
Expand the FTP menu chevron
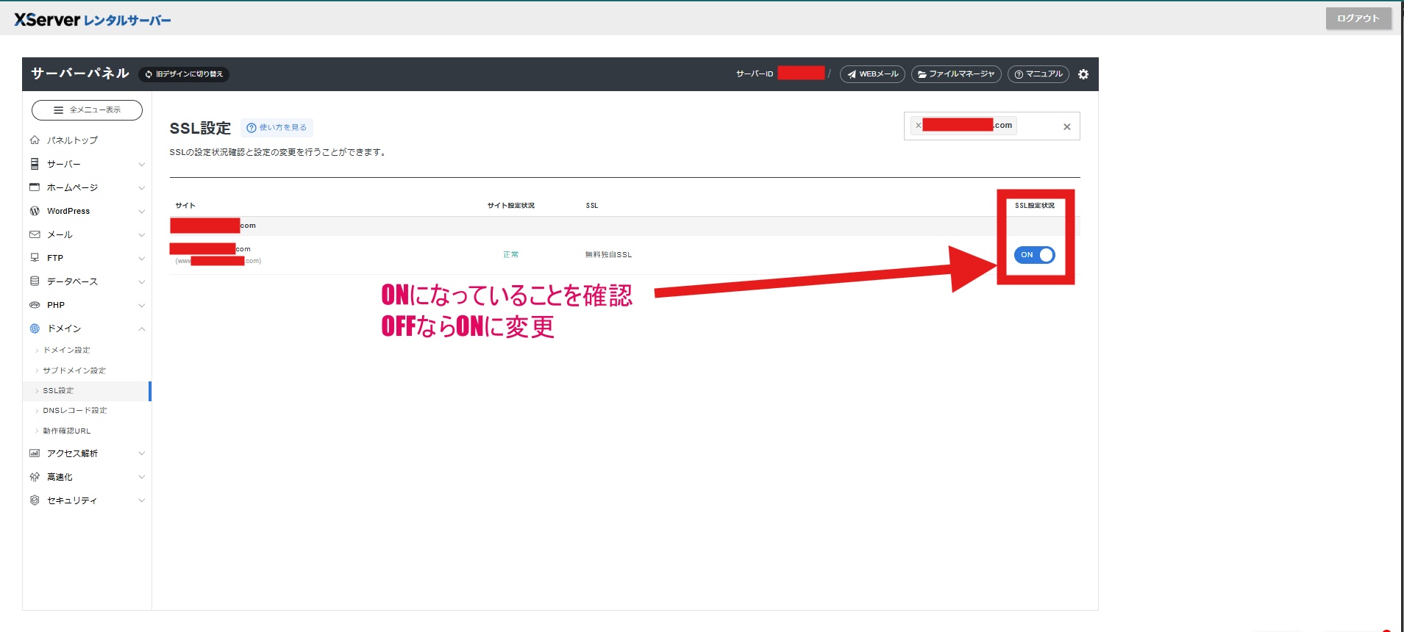click(x=142, y=259)
